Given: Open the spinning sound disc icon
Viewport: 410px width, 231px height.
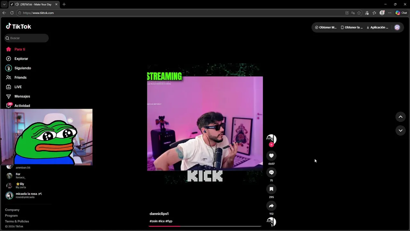Looking at the screenshot, I should [271, 222].
